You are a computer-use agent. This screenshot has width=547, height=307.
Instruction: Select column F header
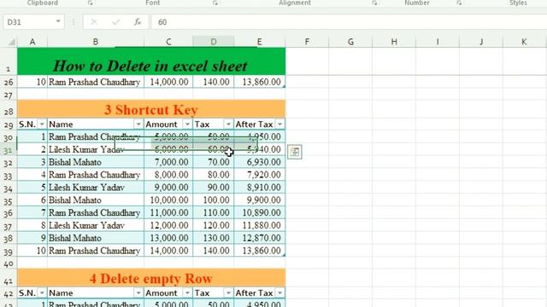[307, 42]
